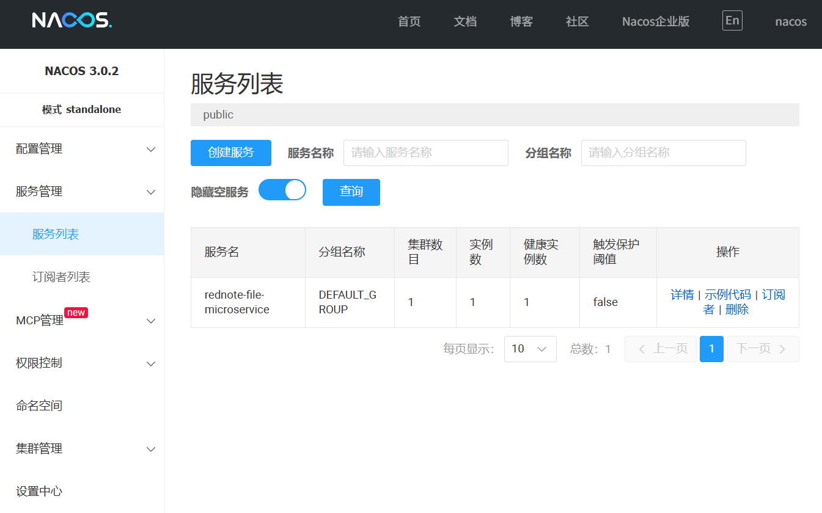Open 配置管理 in the sidebar
This screenshot has width=822, height=513.
82,149
